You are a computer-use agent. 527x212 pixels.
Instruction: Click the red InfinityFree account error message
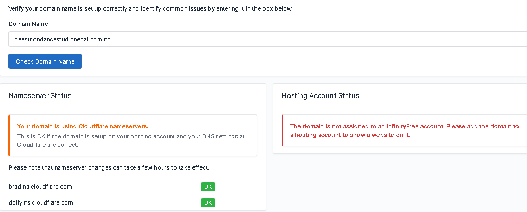point(404,126)
